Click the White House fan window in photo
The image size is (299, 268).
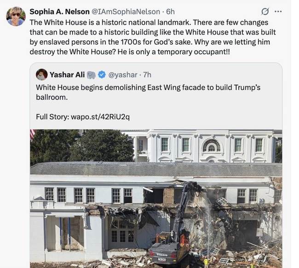point(212,146)
